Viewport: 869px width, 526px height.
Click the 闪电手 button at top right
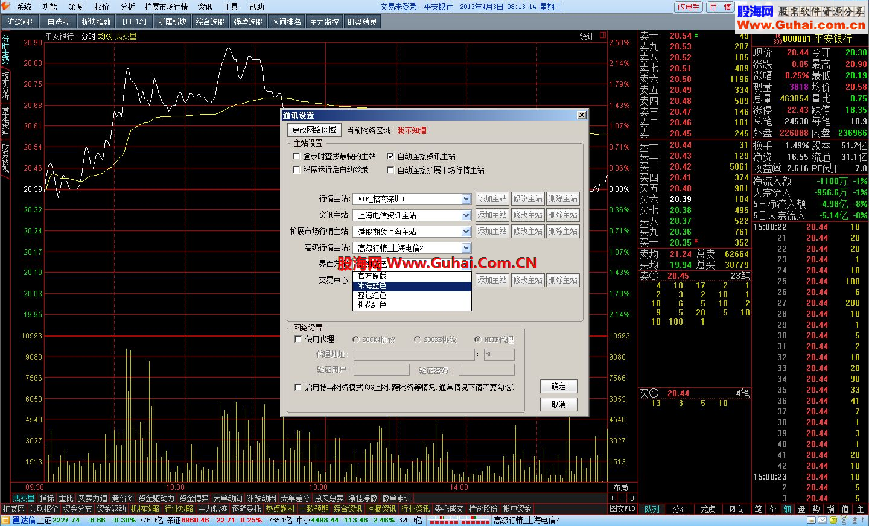point(689,7)
